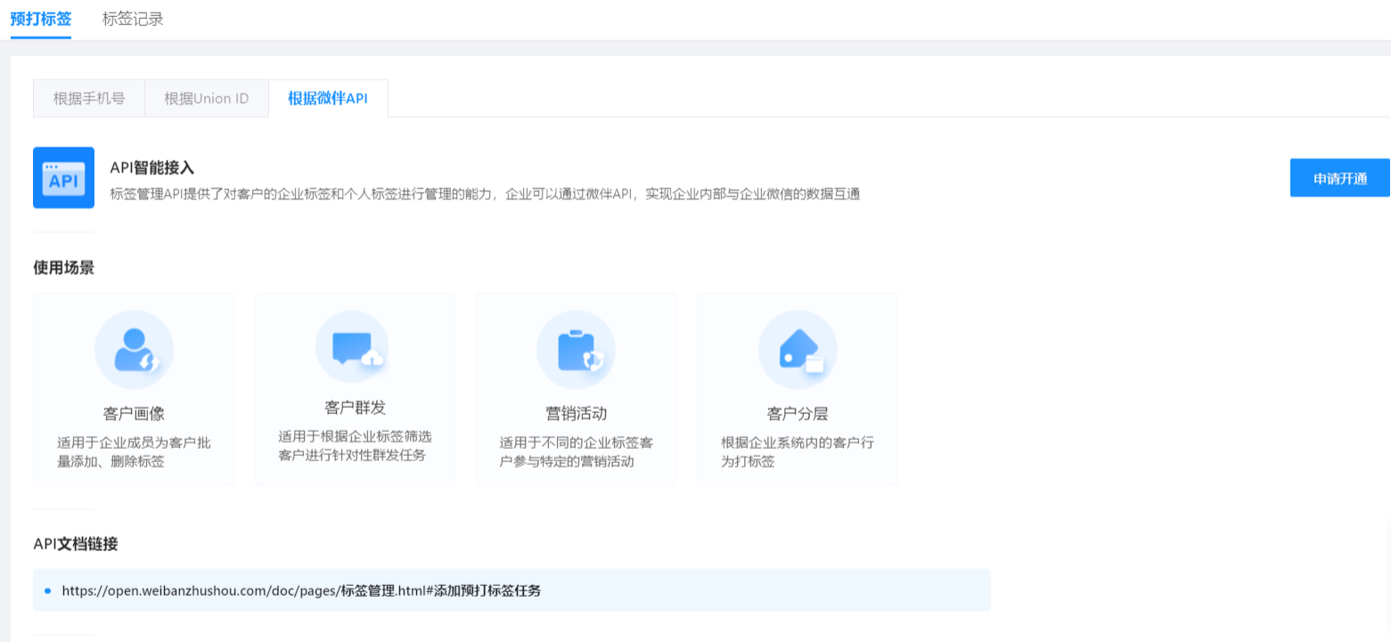The image size is (1391, 642).
Task: Click the text 根据企业系统内的客户行为打标签
Action: (x=798, y=452)
